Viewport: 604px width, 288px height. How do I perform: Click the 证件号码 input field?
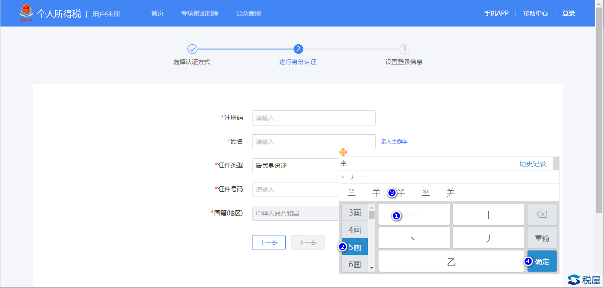point(295,189)
